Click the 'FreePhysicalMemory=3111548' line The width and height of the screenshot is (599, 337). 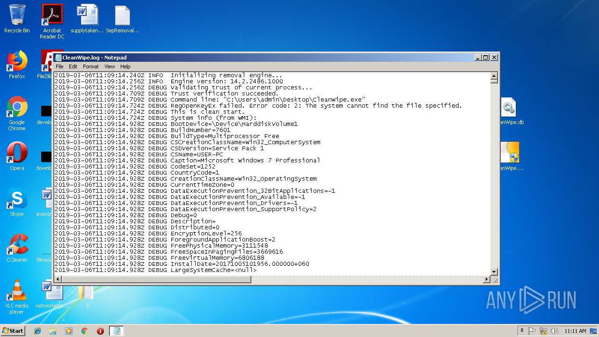pos(161,246)
